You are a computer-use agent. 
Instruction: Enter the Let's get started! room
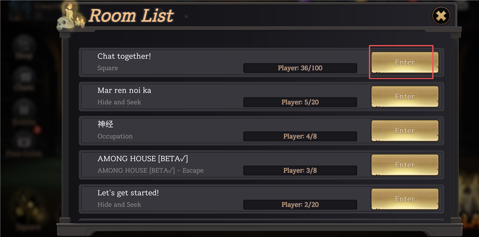coord(405,199)
